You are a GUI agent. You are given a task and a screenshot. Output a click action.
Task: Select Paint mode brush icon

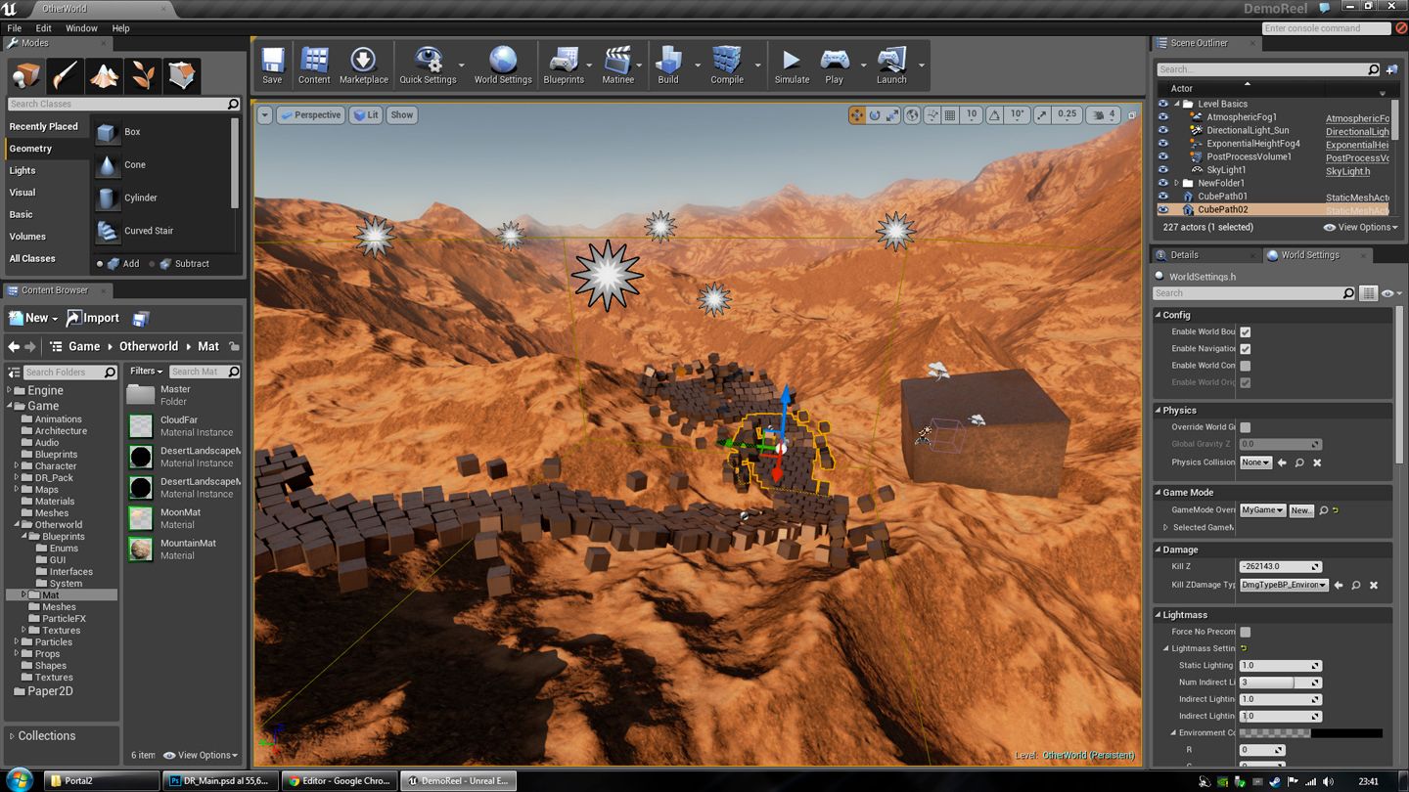66,75
